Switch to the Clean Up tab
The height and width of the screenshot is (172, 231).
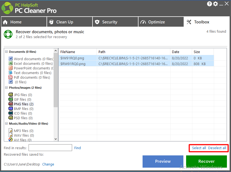70,22
